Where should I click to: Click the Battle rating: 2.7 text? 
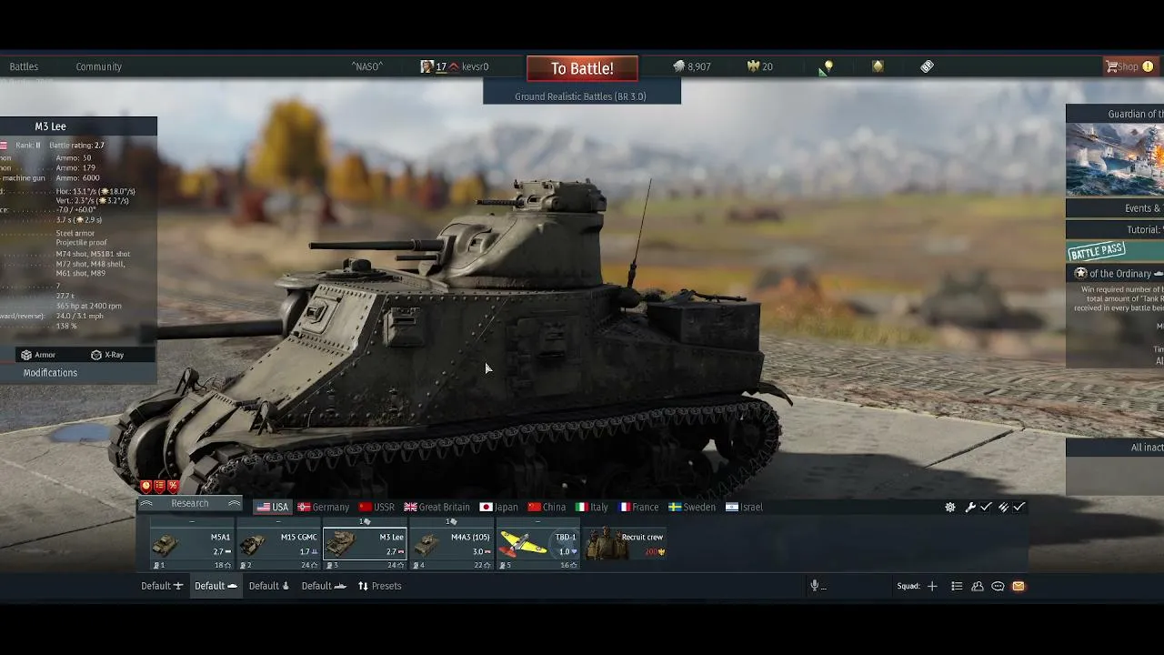pyautogui.click(x=76, y=146)
